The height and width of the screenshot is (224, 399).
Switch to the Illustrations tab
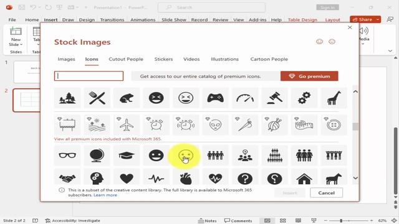(x=224, y=59)
